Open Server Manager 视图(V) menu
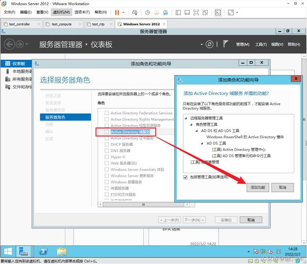Screen dimensions: 307x264 [x=277, y=44]
